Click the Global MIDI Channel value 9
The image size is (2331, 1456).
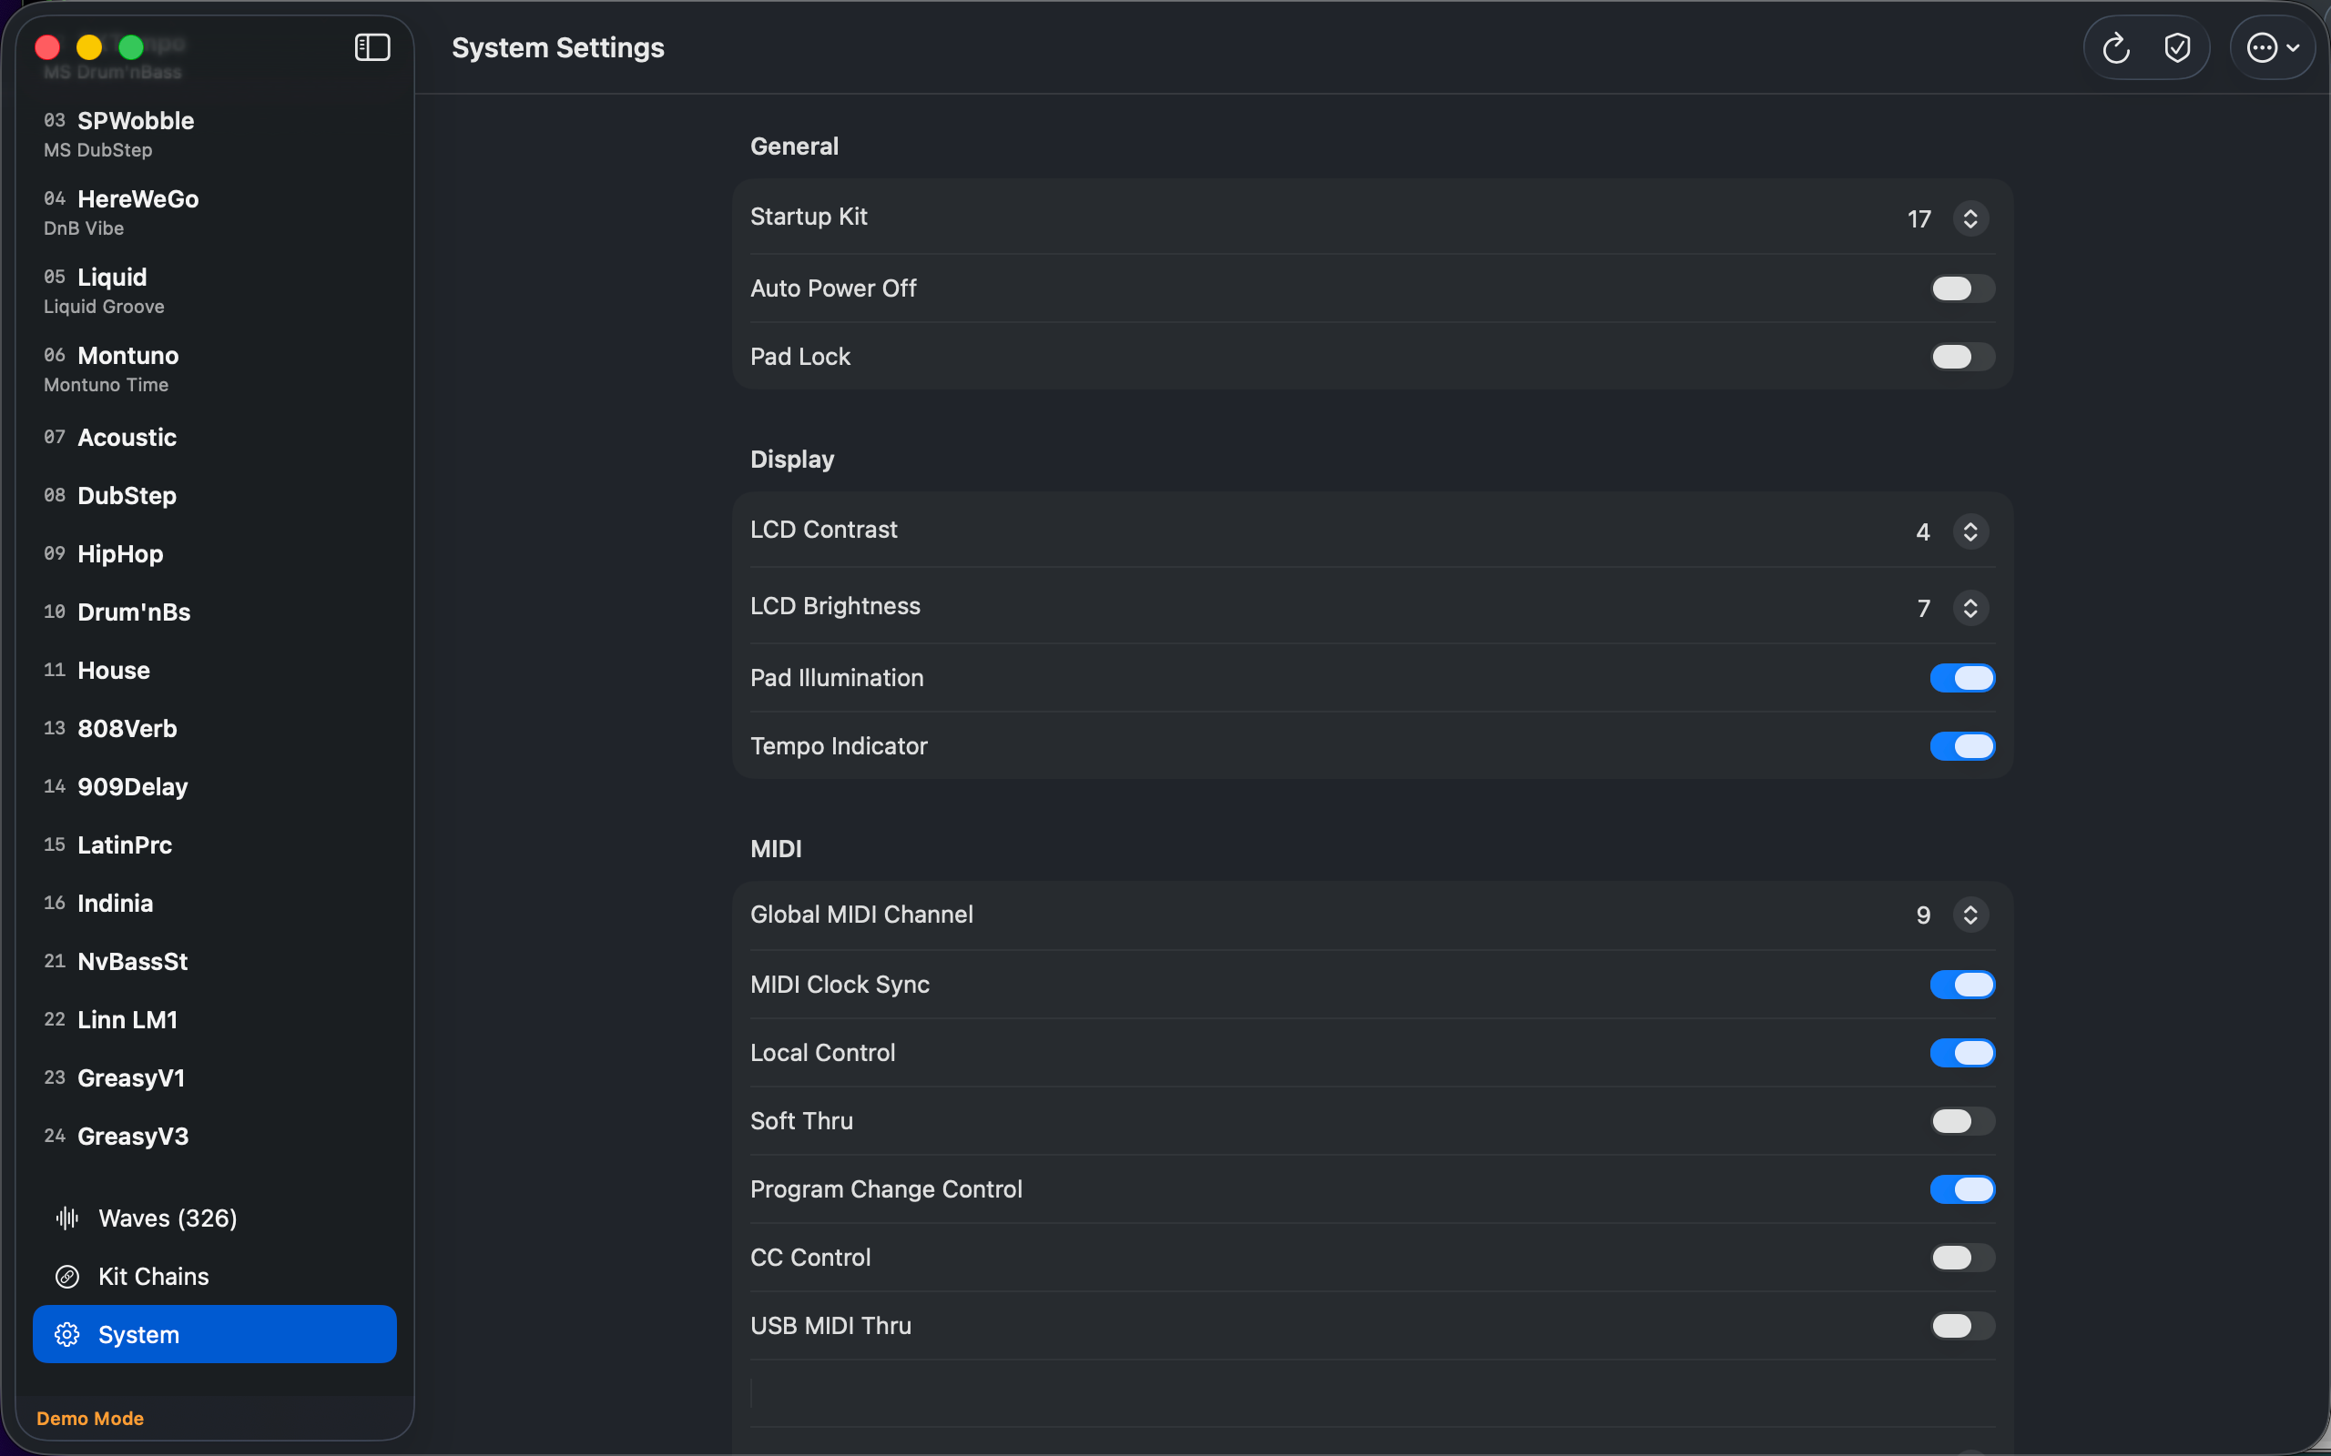click(x=1922, y=915)
